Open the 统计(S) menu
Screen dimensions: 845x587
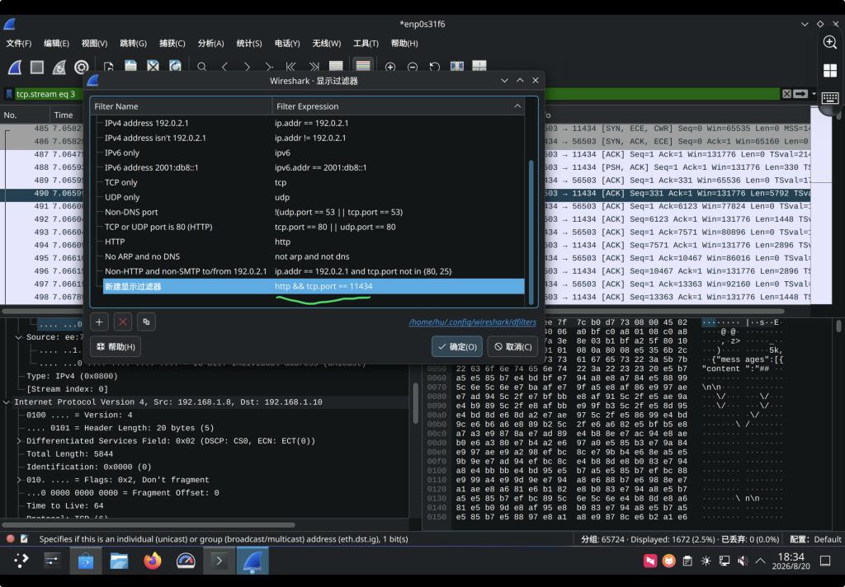point(249,43)
